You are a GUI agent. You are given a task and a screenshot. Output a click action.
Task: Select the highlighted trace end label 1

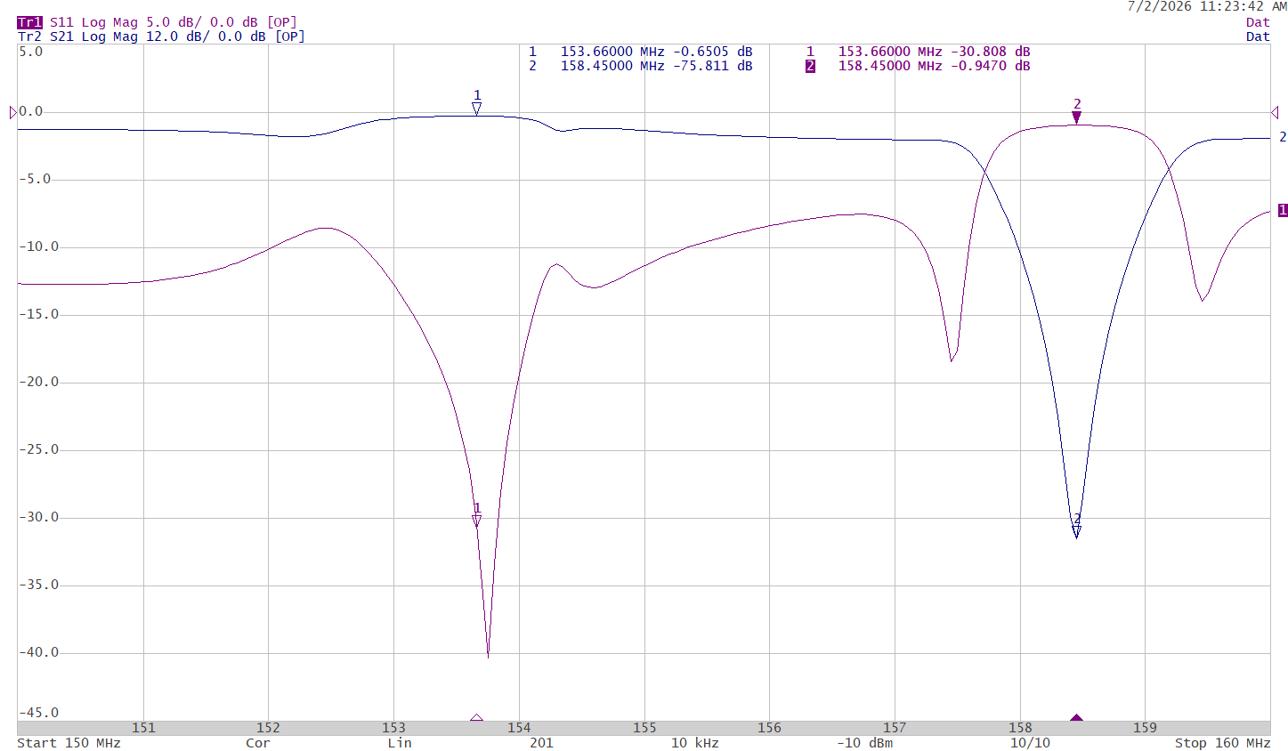pyautogui.click(x=1283, y=210)
